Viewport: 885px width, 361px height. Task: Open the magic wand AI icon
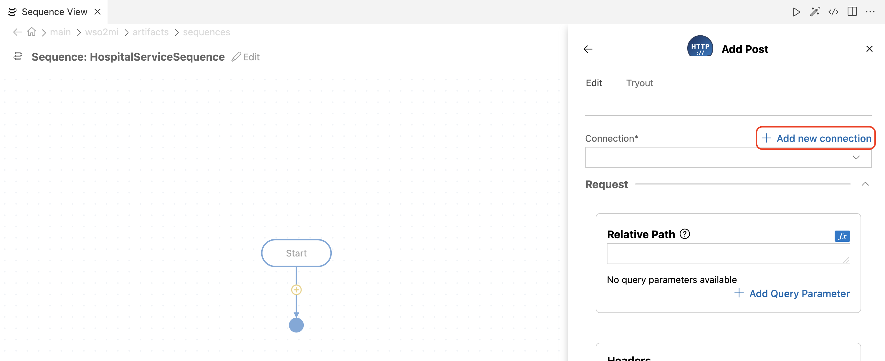pos(815,12)
